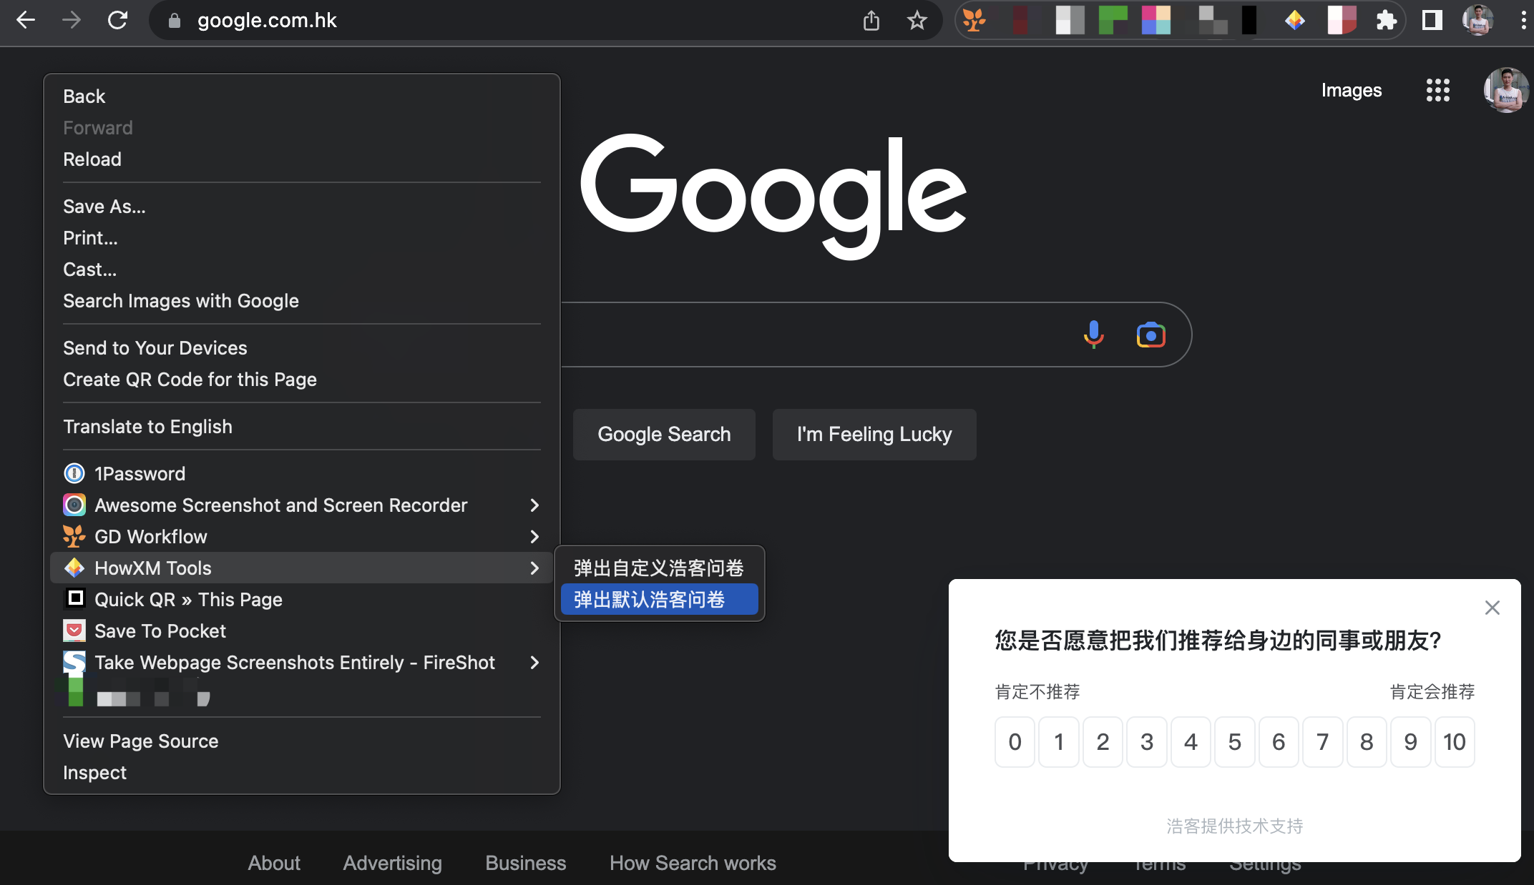Expand Awesome Screenshot submenu arrow
1534x885 pixels.
pos(534,505)
